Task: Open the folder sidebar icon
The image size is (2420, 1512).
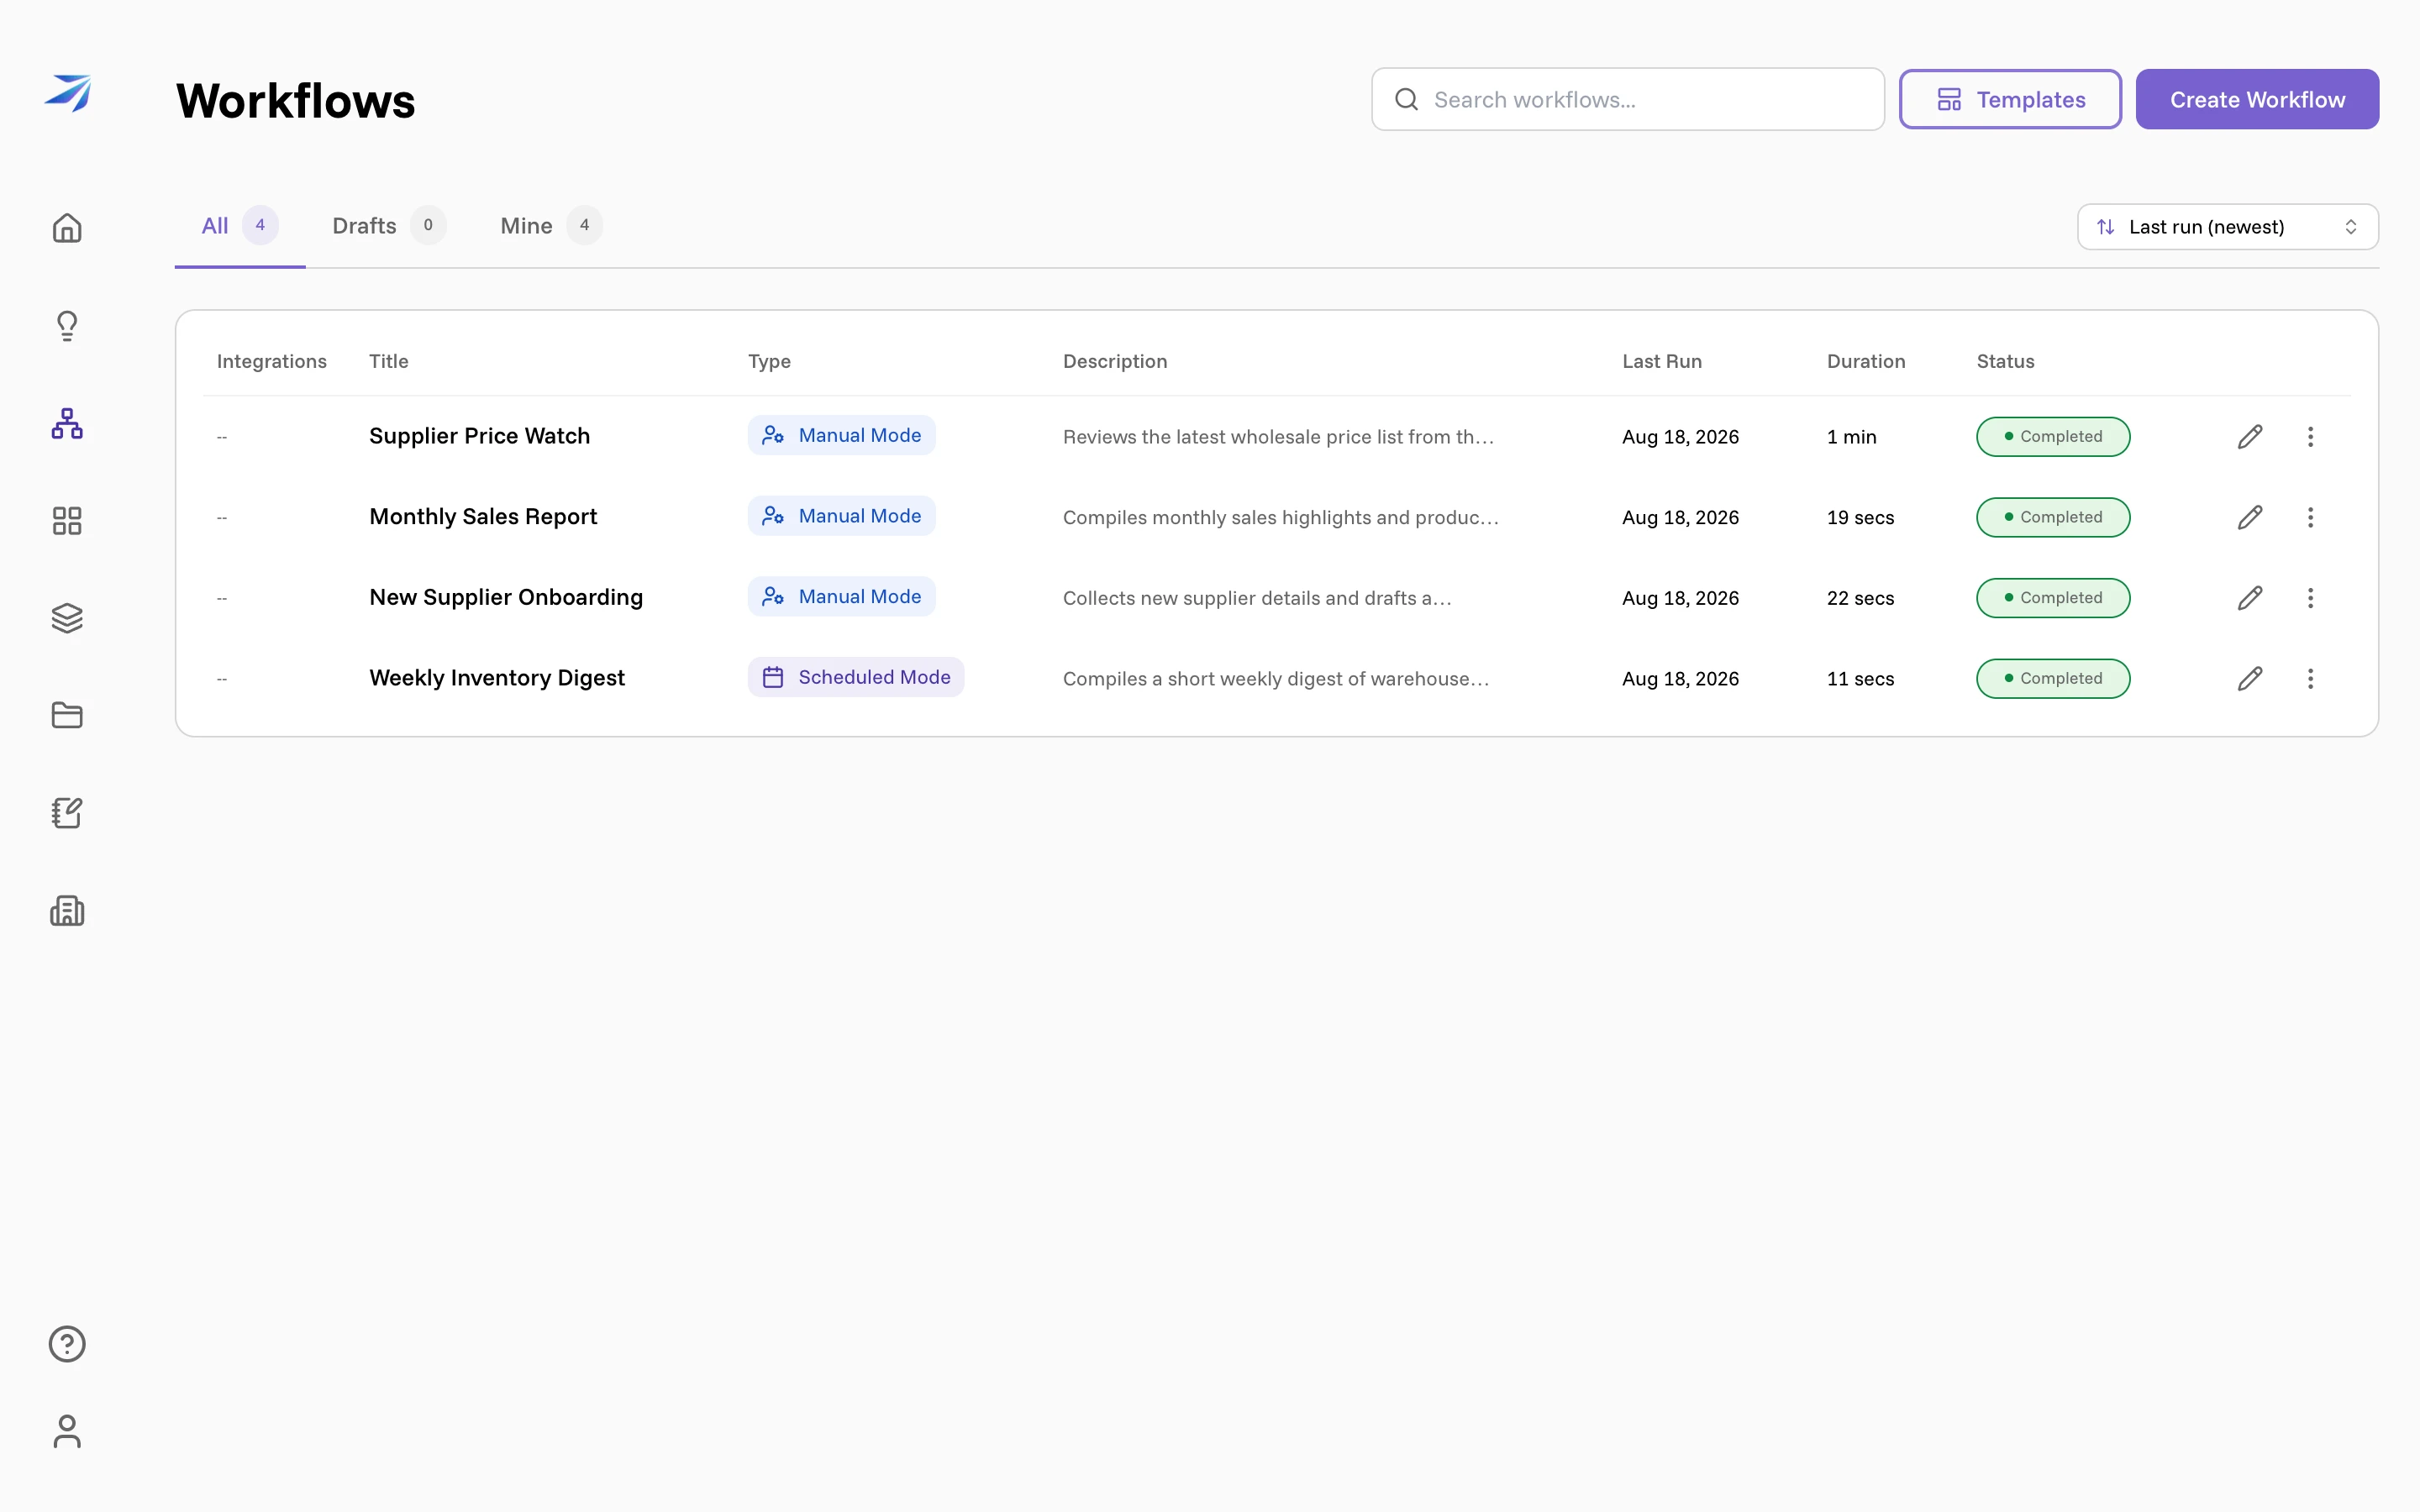Action: (x=67, y=715)
